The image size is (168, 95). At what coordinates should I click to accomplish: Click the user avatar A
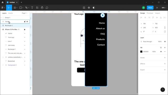(x=144, y=8)
